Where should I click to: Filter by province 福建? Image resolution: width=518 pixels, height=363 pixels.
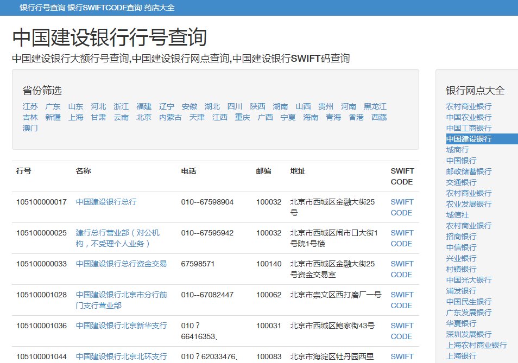(x=144, y=106)
